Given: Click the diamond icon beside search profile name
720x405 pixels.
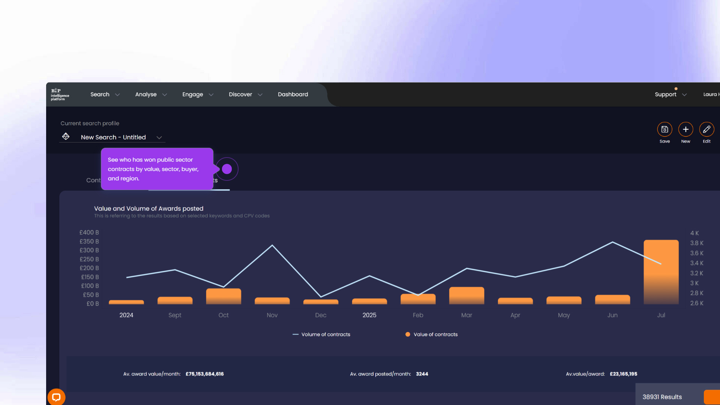Looking at the screenshot, I should coord(66,136).
